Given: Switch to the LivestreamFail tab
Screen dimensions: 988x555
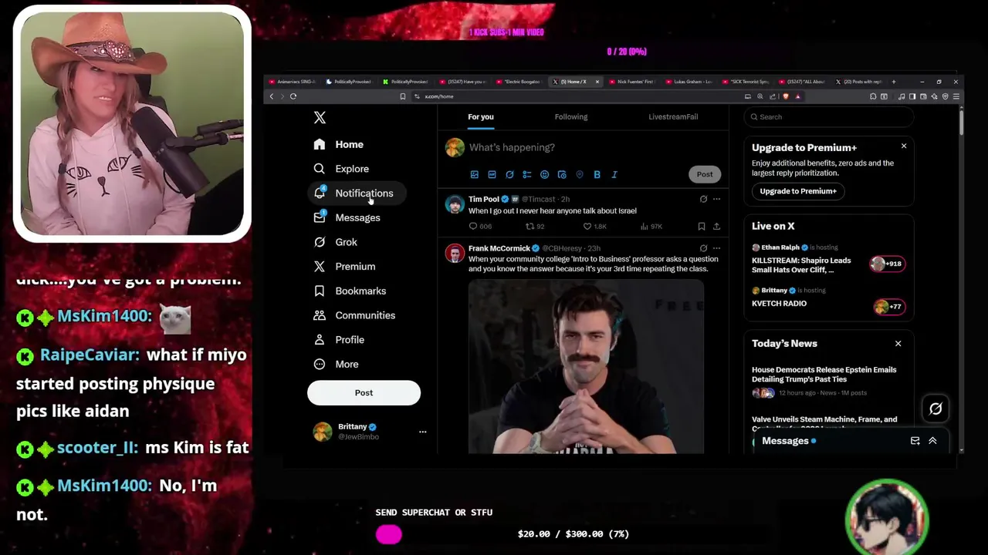Looking at the screenshot, I should point(673,117).
